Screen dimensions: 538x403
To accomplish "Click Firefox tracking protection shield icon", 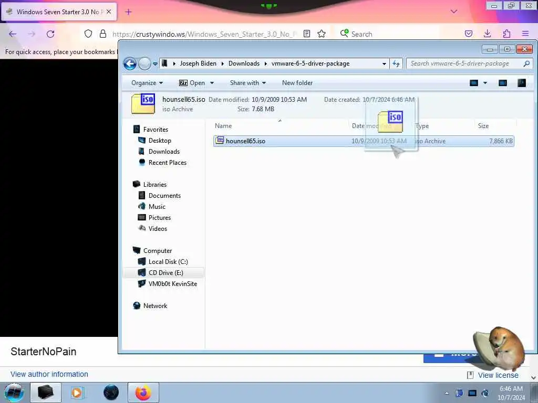I will point(88,34).
